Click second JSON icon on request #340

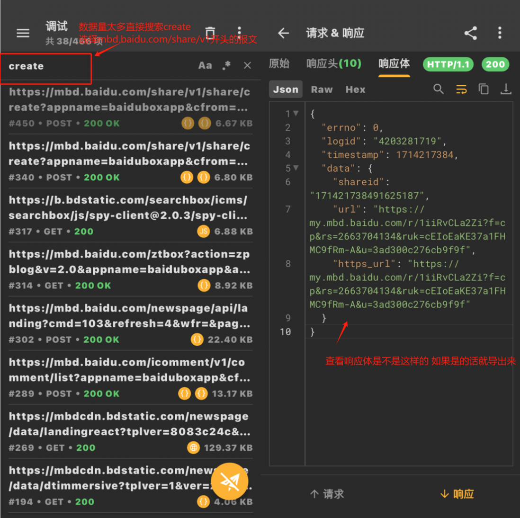[204, 178]
